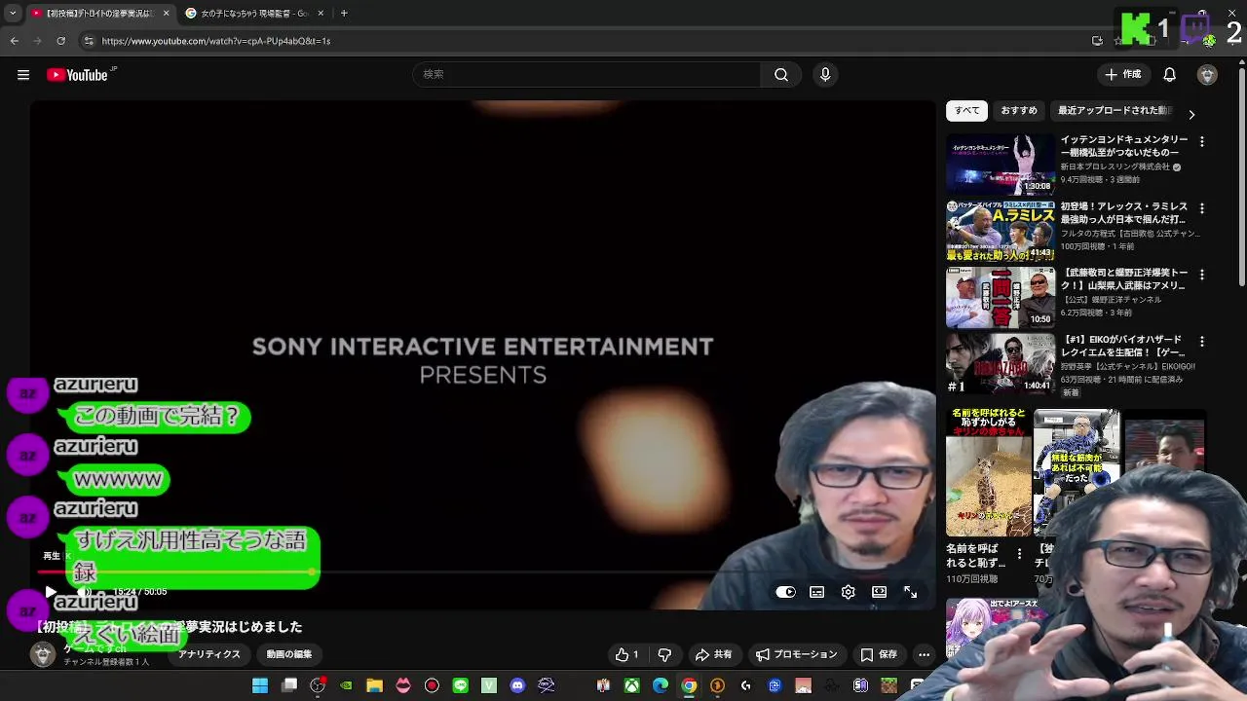Open アナリティクス analytics
The width and height of the screenshot is (1247, 701).
208,655
